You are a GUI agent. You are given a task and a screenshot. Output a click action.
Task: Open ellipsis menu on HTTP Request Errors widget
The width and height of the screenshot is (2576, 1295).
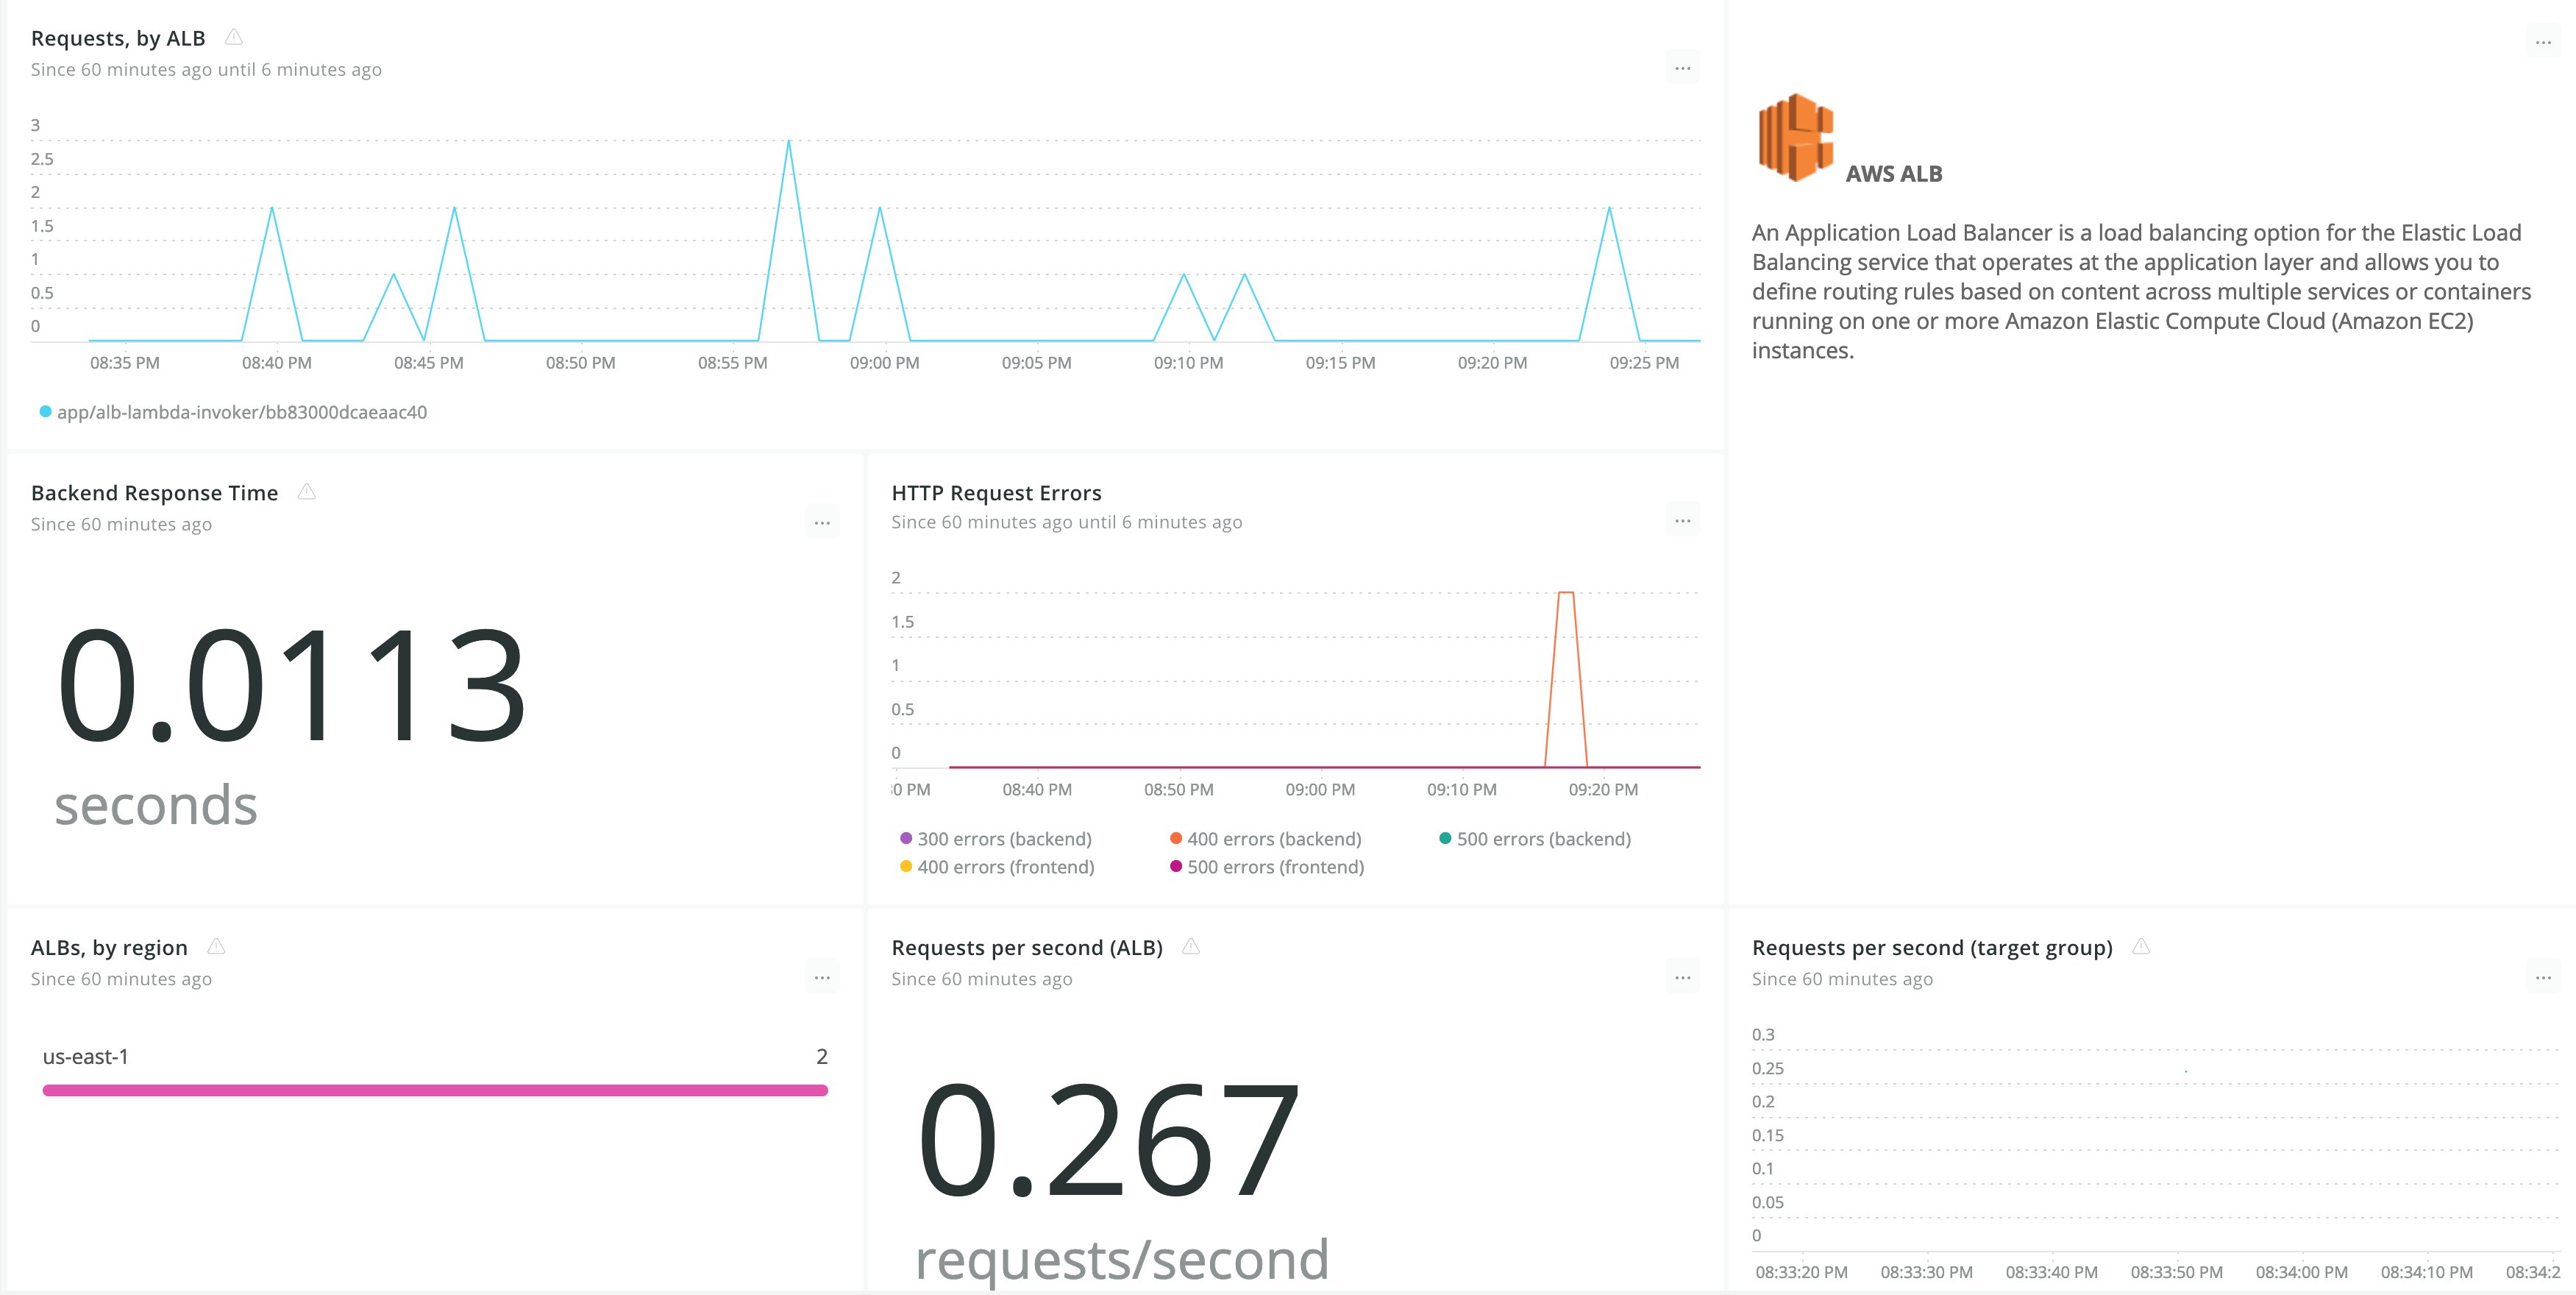coord(1682,521)
